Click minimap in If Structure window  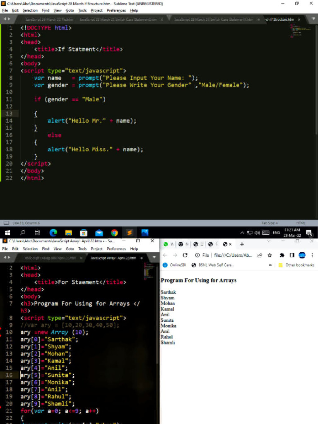coord(300,31)
